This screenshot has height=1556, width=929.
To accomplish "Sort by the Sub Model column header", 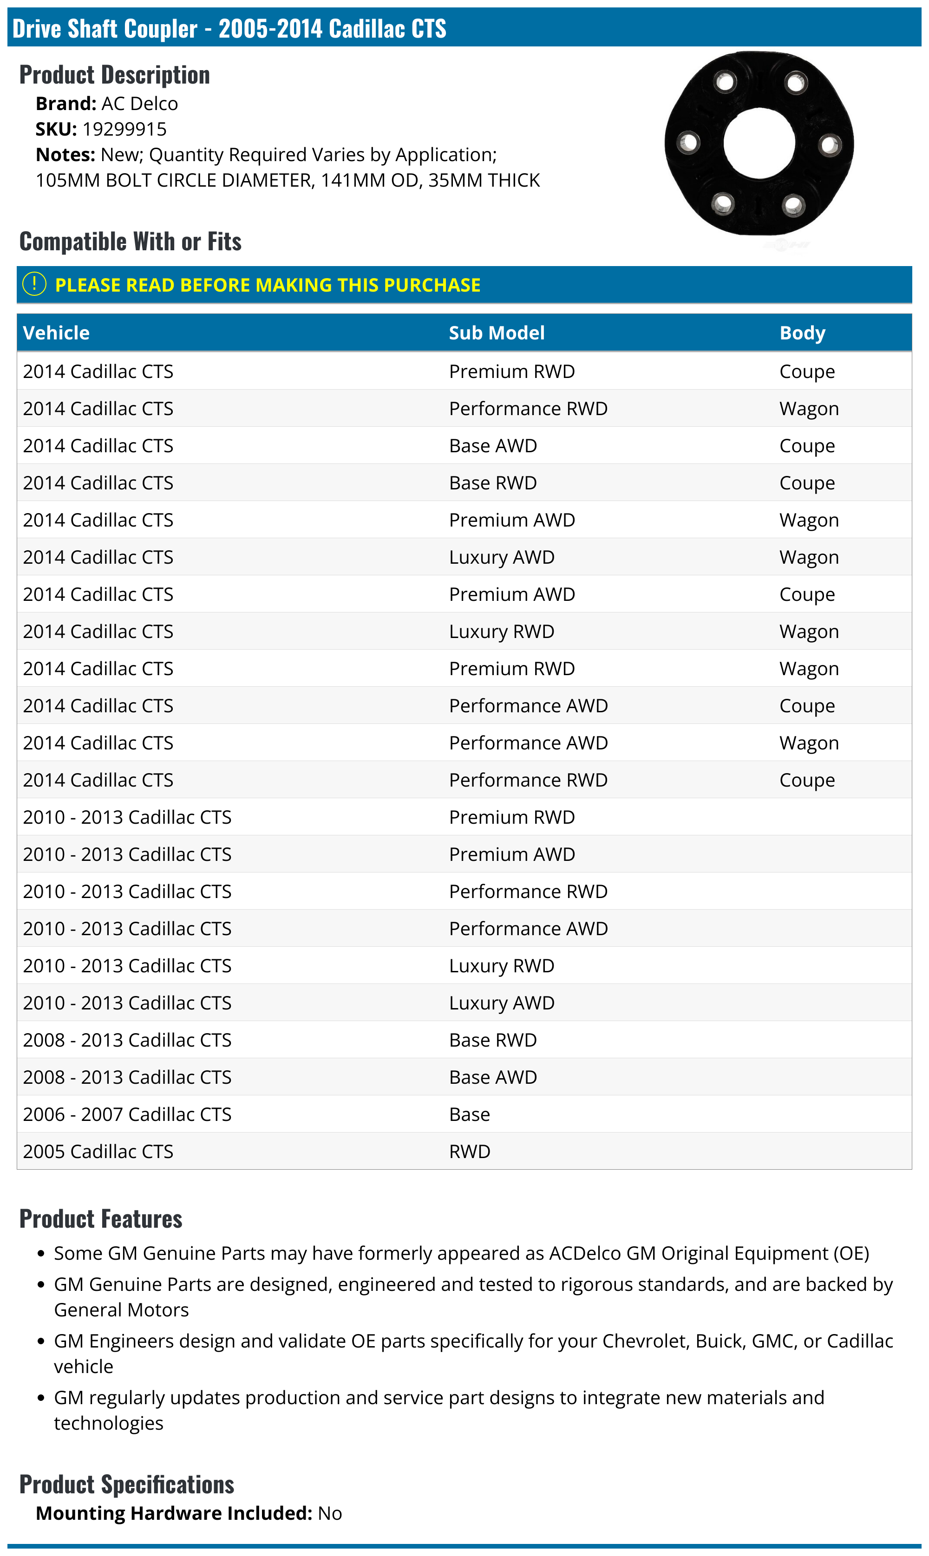I will click(497, 333).
